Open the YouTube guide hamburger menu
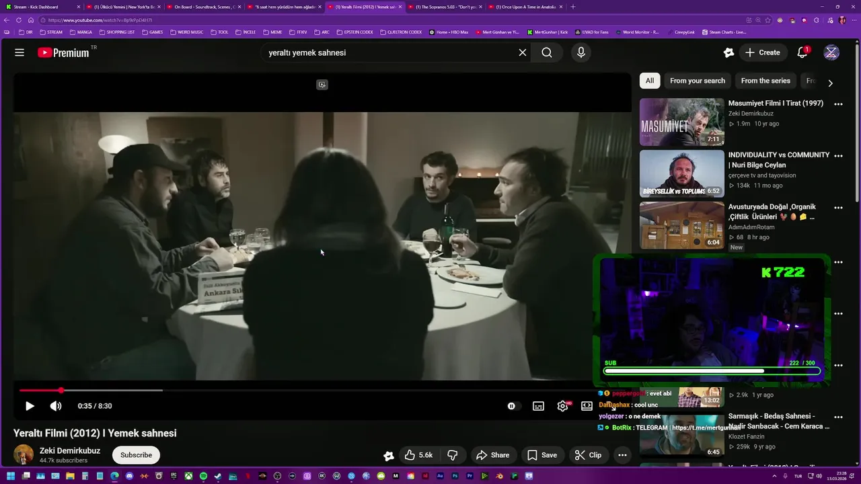The height and width of the screenshot is (484, 861). (x=20, y=52)
